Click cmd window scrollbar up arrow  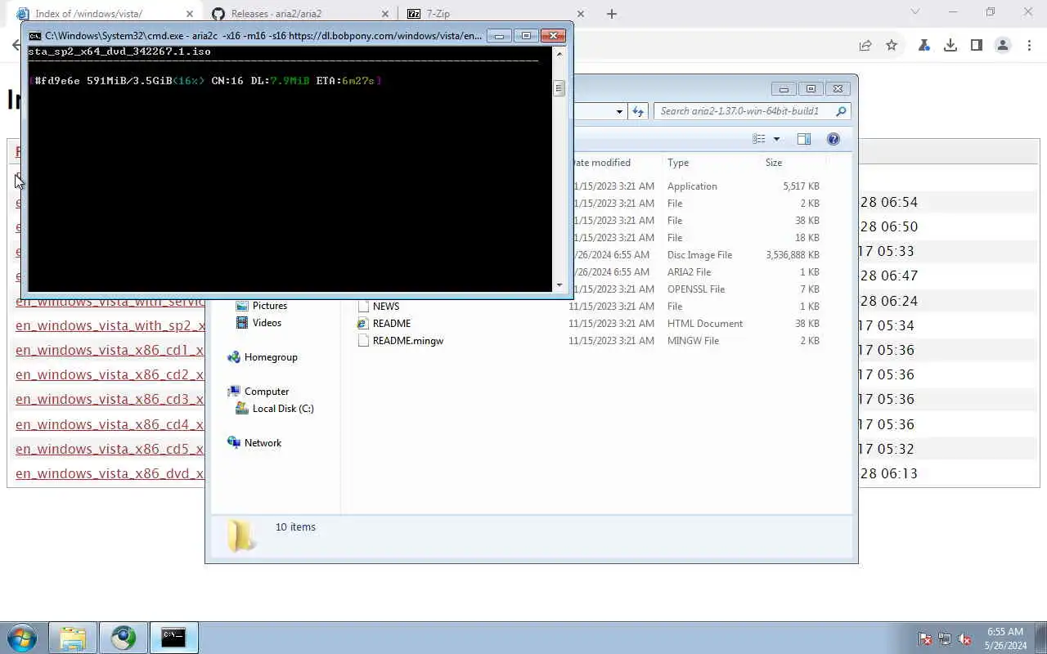[559, 53]
